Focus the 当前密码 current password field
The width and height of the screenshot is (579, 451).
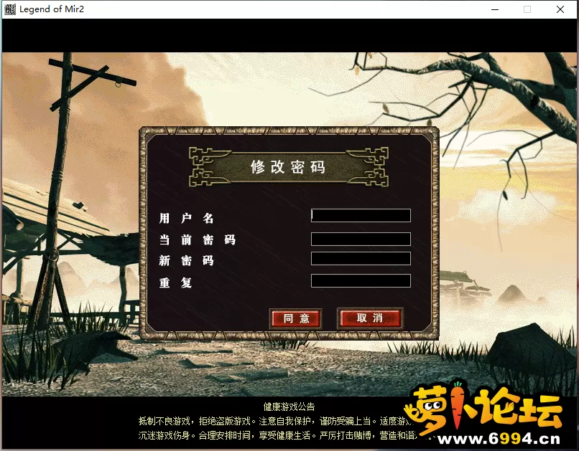(x=361, y=239)
